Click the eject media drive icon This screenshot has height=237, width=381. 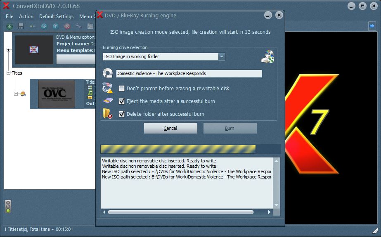108,101
